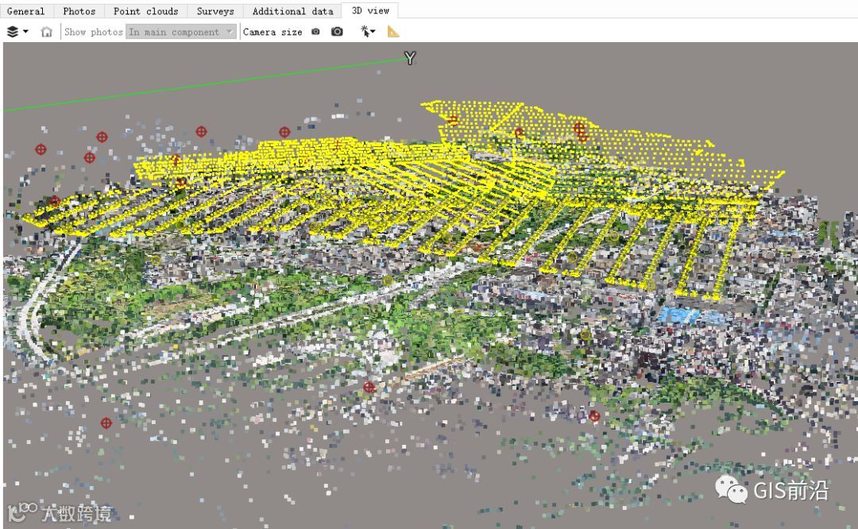Open the Photos tab
Viewport: 858px width, 529px height.
(79, 11)
